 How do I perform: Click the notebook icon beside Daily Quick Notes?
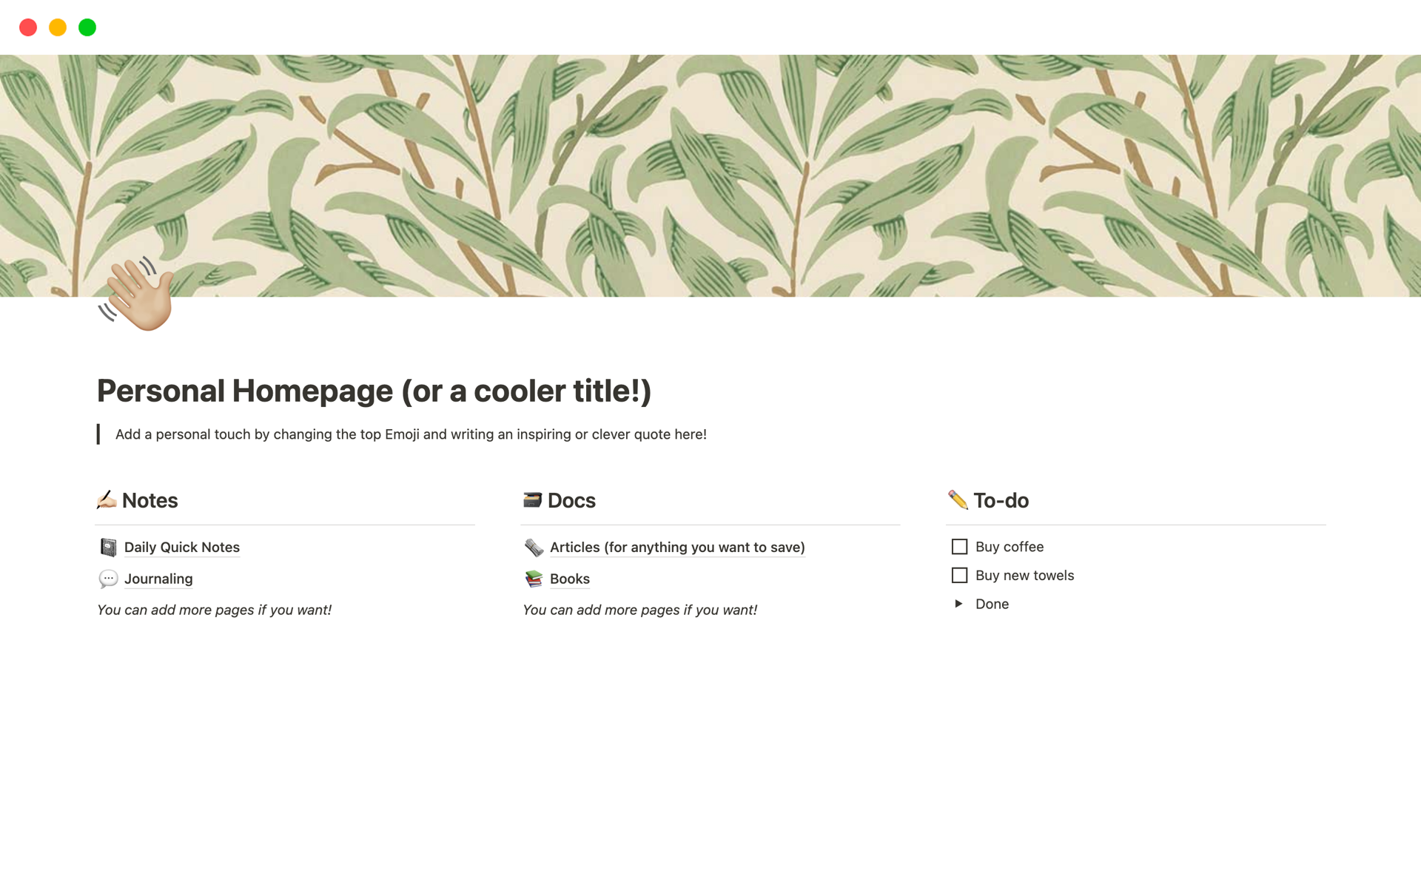109,548
